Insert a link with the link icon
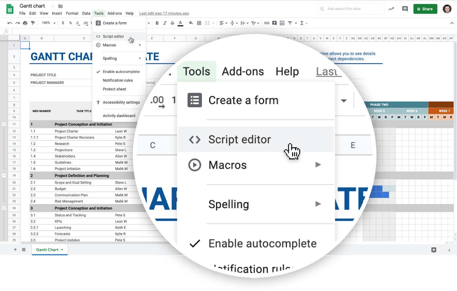Image resolution: width=457 pixels, height=291 pixels. click(267, 23)
